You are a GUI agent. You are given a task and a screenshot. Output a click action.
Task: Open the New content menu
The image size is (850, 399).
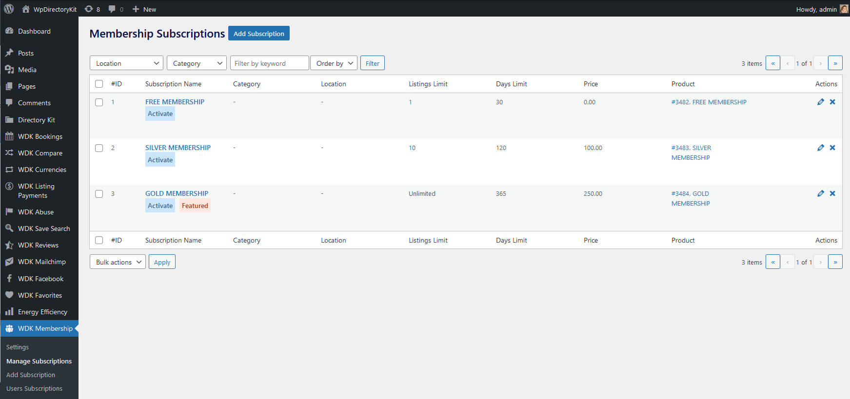click(144, 9)
